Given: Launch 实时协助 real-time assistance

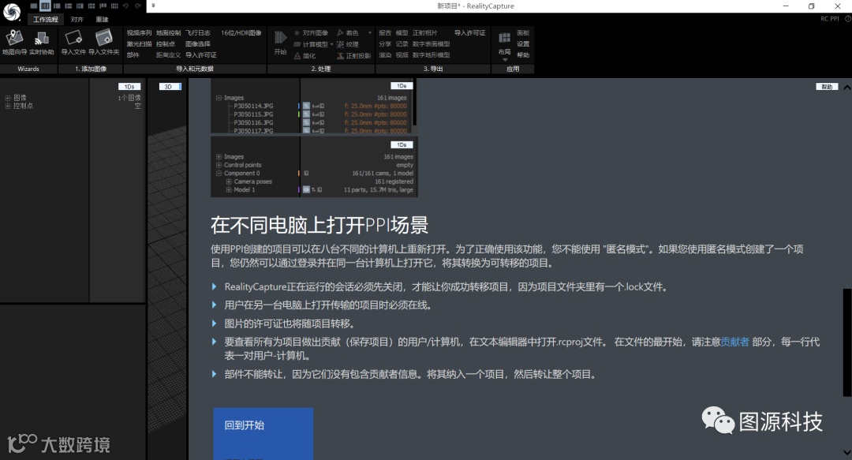Looking at the screenshot, I should pos(42,43).
